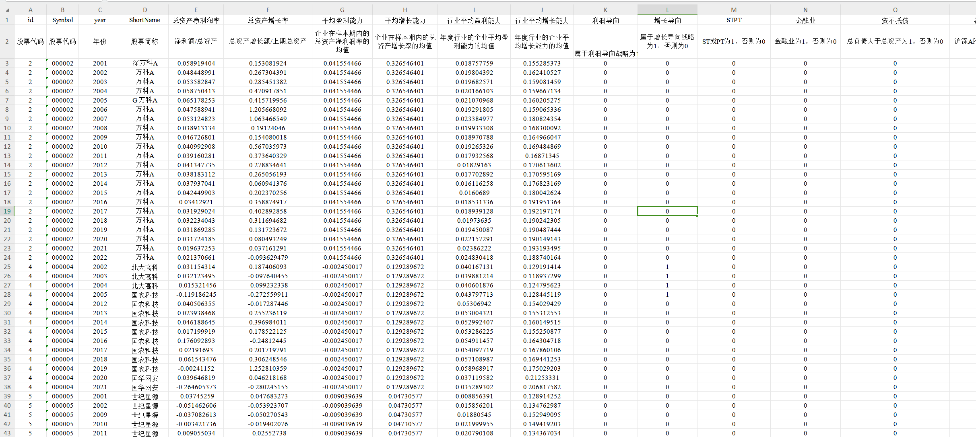
Task: Select the cell containing G 万科A
Action: coord(144,101)
